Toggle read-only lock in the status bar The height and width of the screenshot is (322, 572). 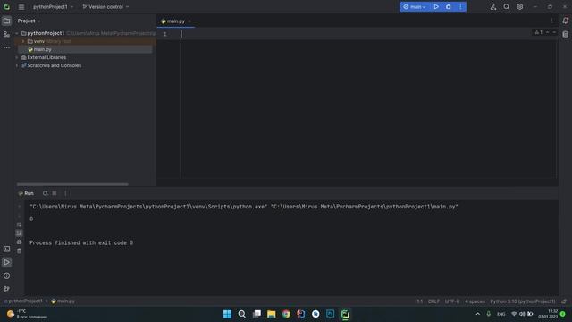[564, 301]
